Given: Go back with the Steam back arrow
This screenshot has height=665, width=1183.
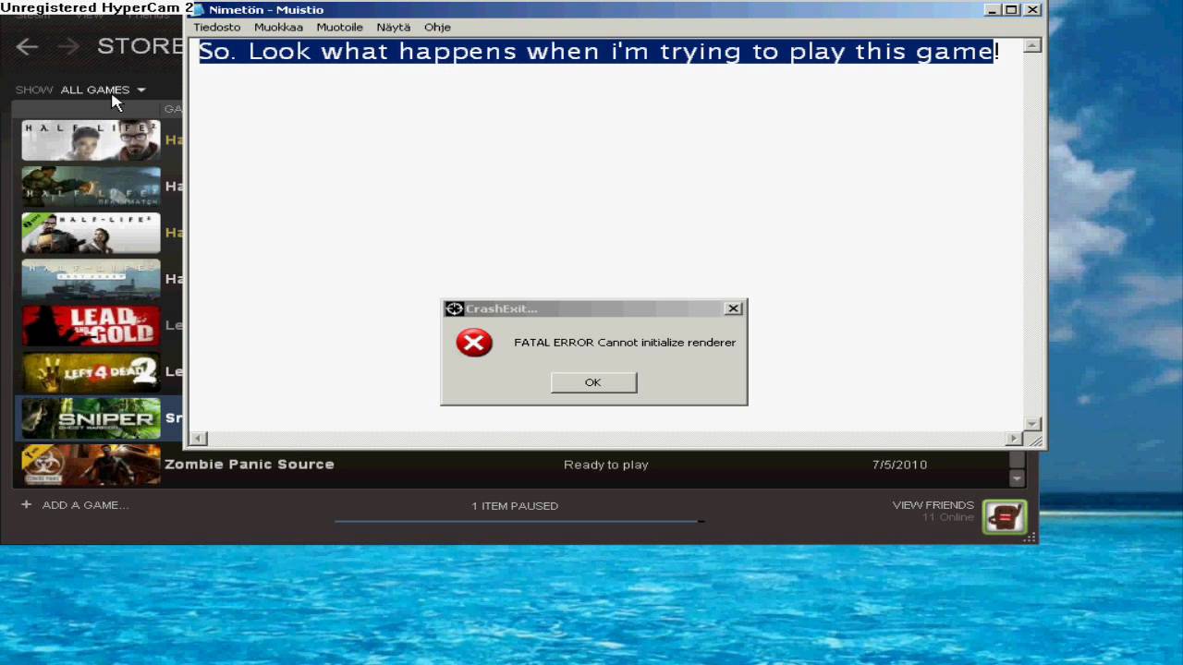Looking at the screenshot, I should click(x=27, y=46).
